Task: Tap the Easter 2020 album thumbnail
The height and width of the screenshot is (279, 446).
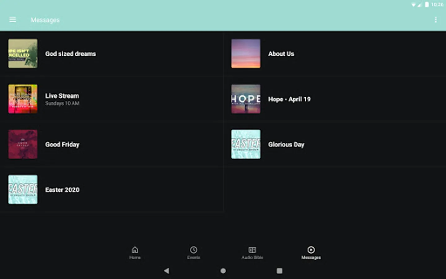Action: pos(23,190)
